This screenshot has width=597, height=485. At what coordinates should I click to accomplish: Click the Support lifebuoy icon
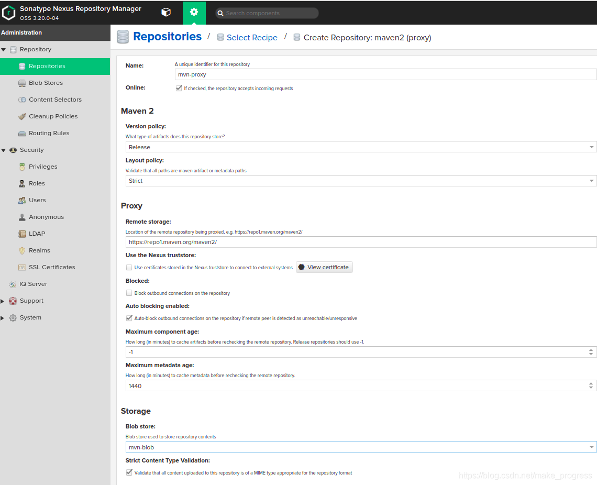(x=13, y=301)
